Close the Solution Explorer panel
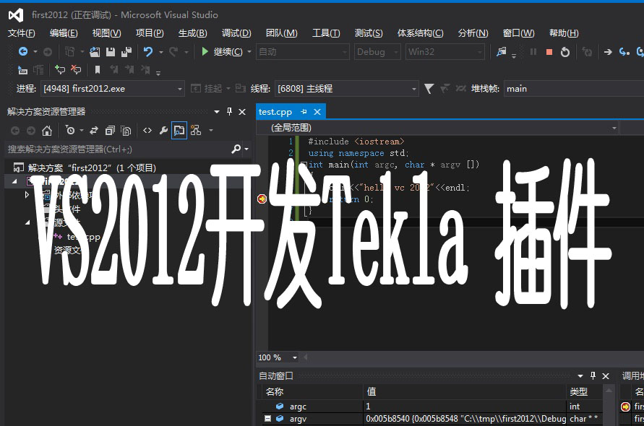The width and height of the screenshot is (644, 426). (x=242, y=112)
